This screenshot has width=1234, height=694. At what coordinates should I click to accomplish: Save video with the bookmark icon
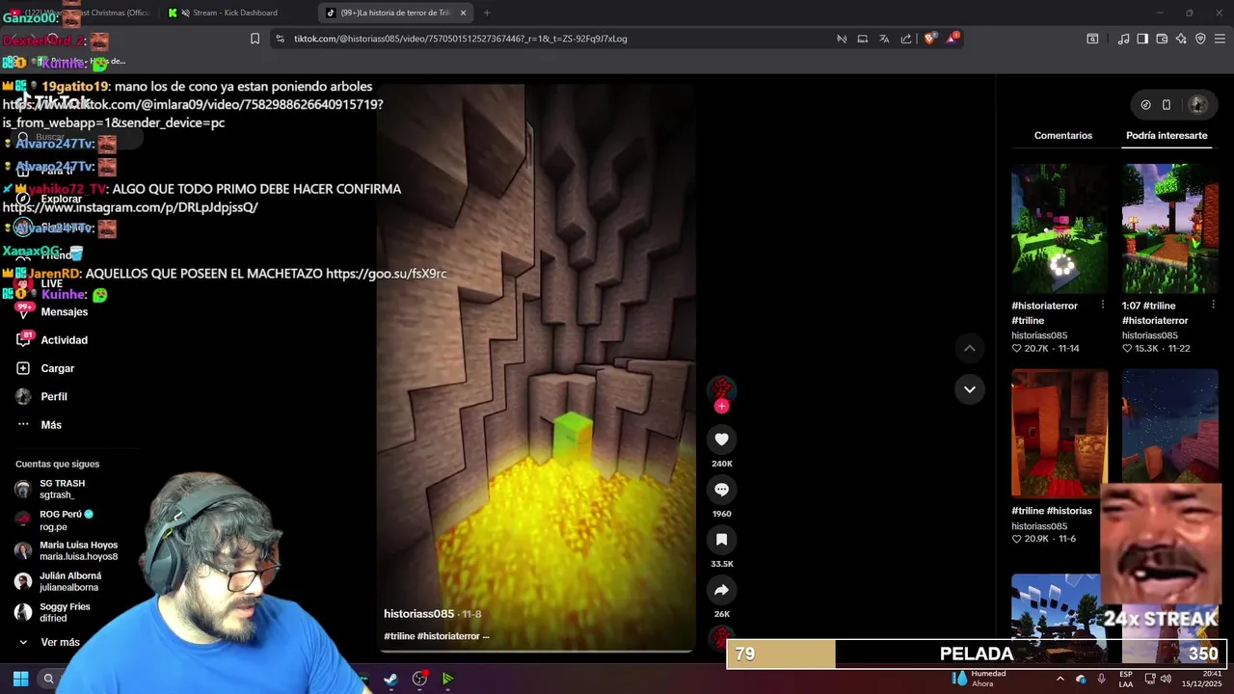coord(721,540)
